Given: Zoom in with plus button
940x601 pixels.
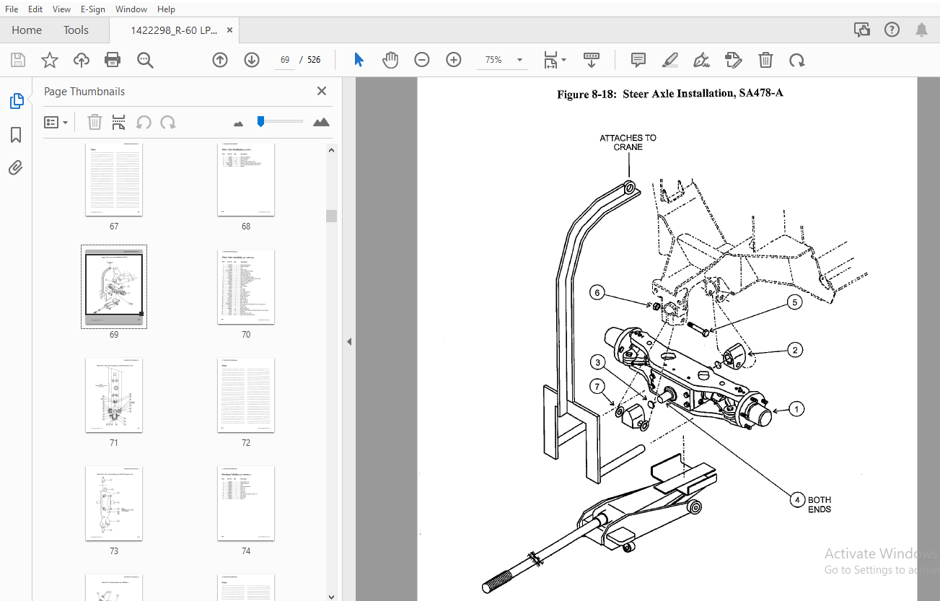Looking at the screenshot, I should 454,60.
